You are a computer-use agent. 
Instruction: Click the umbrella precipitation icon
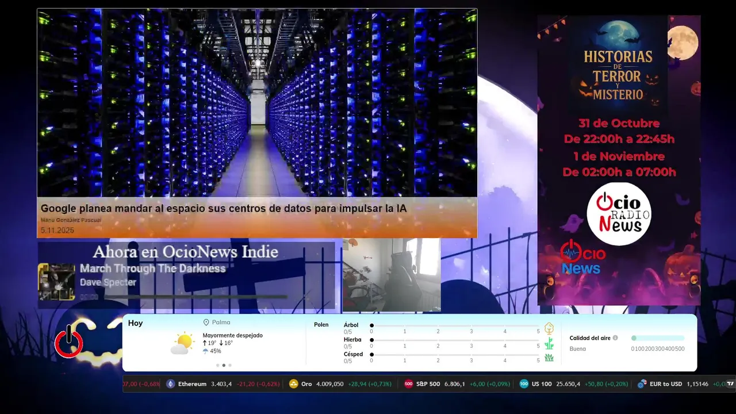(x=205, y=351)
